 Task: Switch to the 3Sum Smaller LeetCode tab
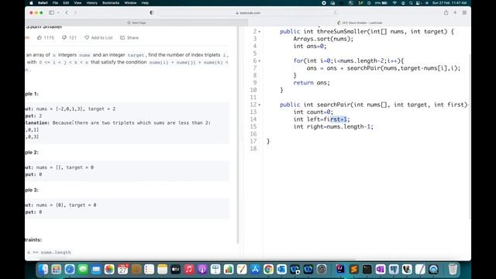click(x=360, y=22)
